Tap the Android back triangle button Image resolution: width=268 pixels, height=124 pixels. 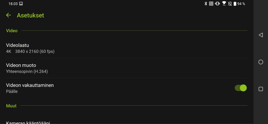click(261, 35)
